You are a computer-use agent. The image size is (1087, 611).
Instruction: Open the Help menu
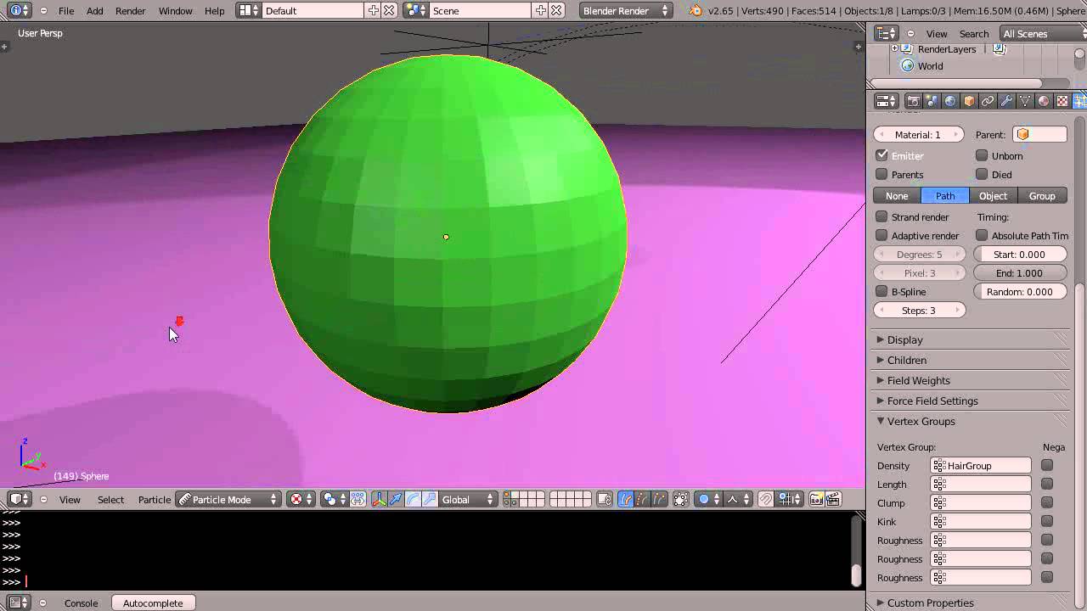[215, 10]
